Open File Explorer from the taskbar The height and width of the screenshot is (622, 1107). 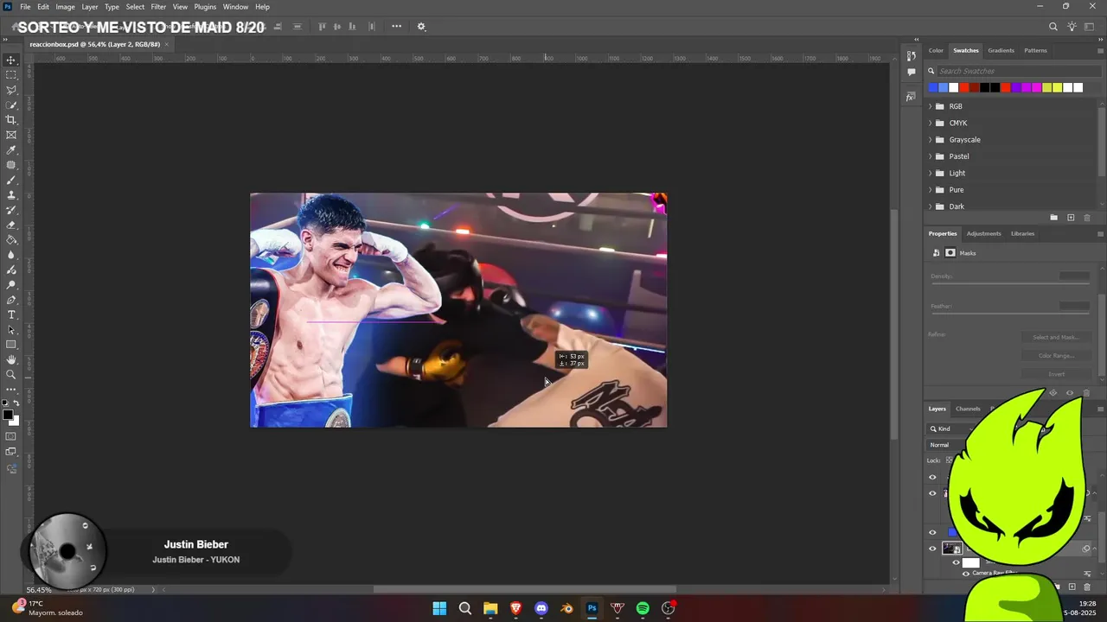(x=490, y=608)
